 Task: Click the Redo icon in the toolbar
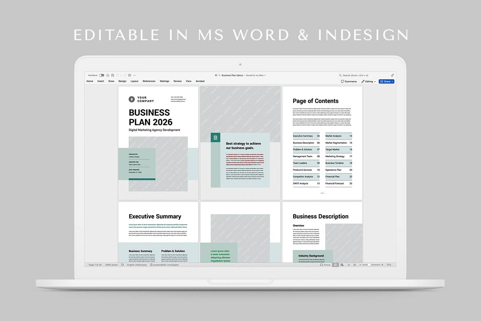tap(125, 75)
